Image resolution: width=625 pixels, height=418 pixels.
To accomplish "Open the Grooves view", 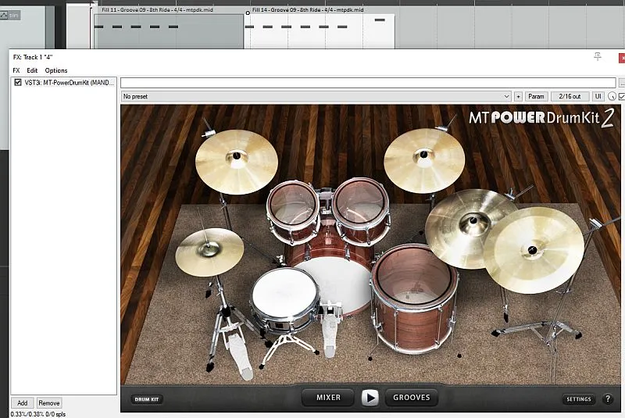I will (412, 397).
